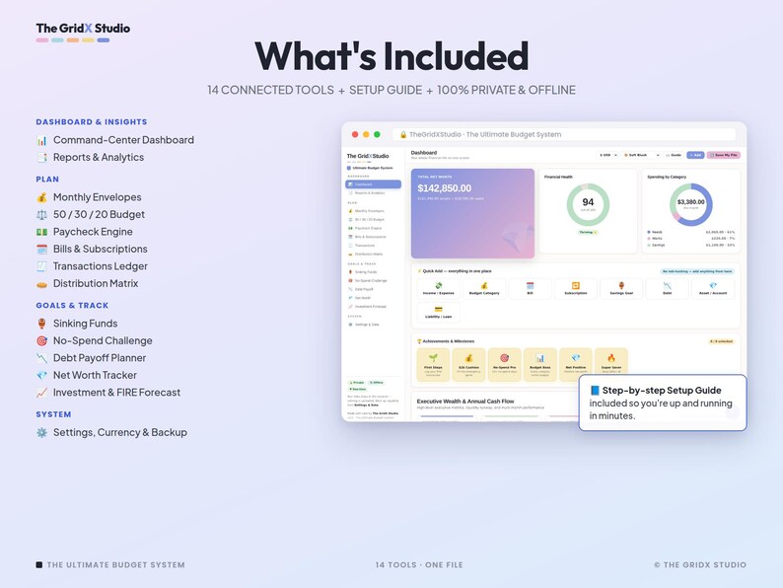Click the Executive Wealth & Annual Cash Flow heading
The height and width of the screenshot is (588, 783).
coord(464,402)
